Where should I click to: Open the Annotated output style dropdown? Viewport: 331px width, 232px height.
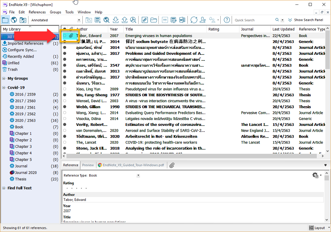(78, 20)
